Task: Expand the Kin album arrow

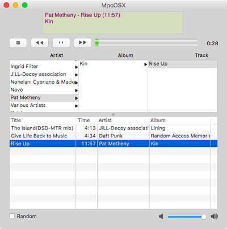Action: click(x=145, y=64)
